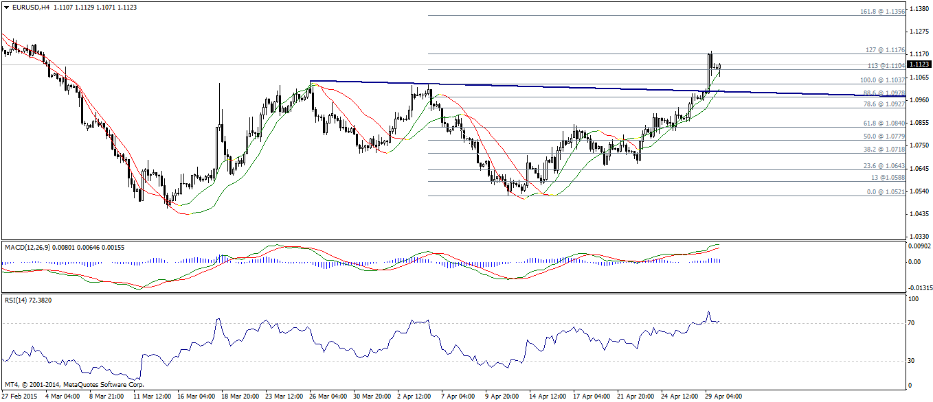Viewport: 933px width, 402px height.
Task: Click the RSI 30 oversold level marker
Action: pos(912,360)
